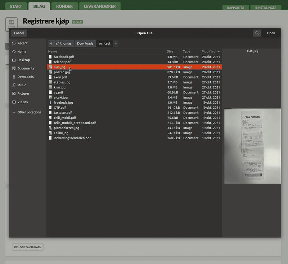Click the image icon of pizzabakeren.jpg

tap(50, 128)
